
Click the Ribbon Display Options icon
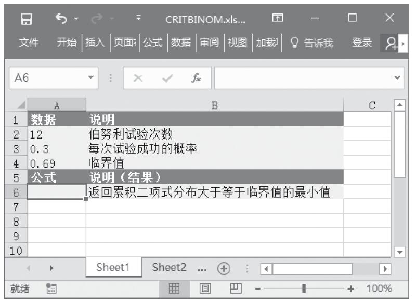(278, 20)
